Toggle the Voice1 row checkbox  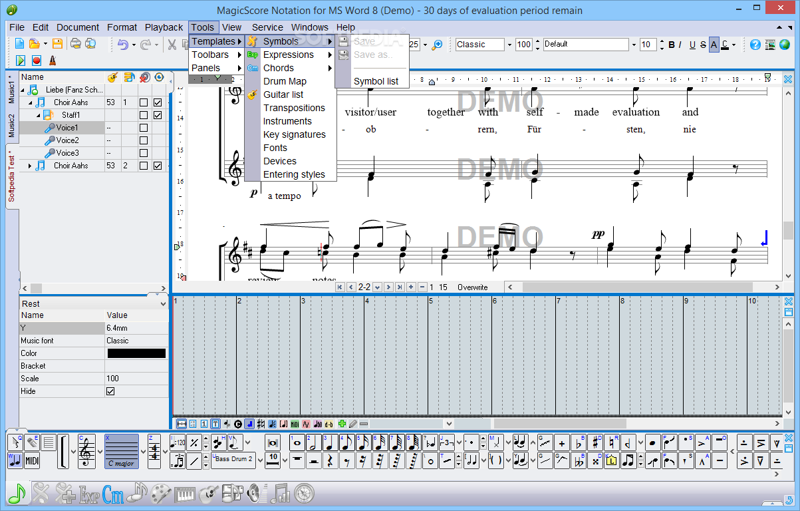[144, 128]
